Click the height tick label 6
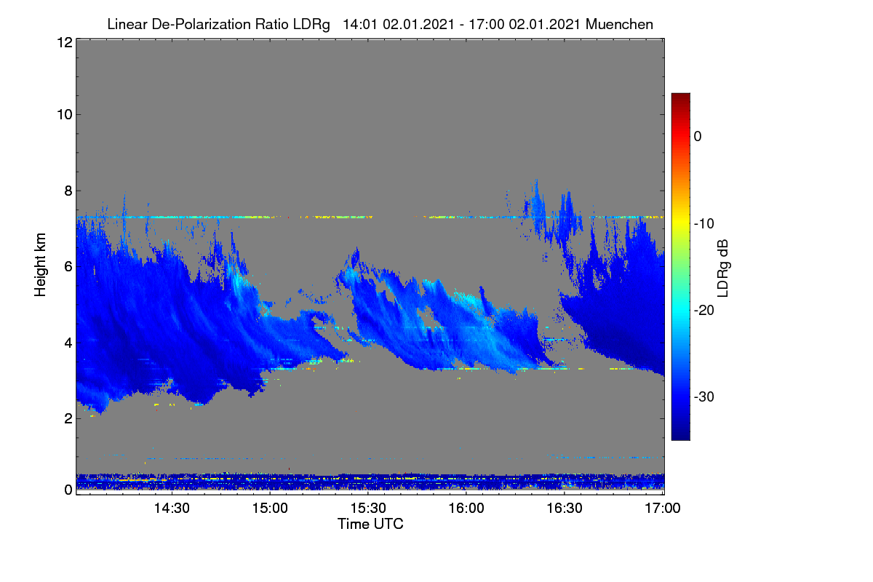The image size is (873, 582). coord(67,266)
